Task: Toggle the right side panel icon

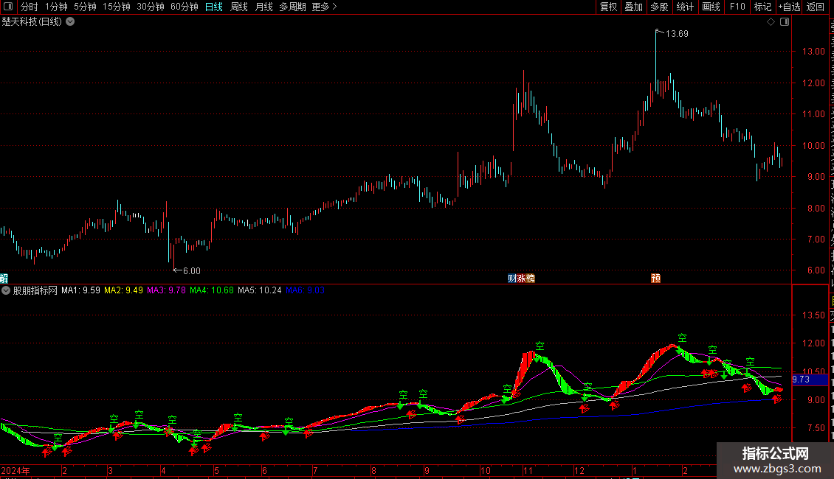Action: 785,22
